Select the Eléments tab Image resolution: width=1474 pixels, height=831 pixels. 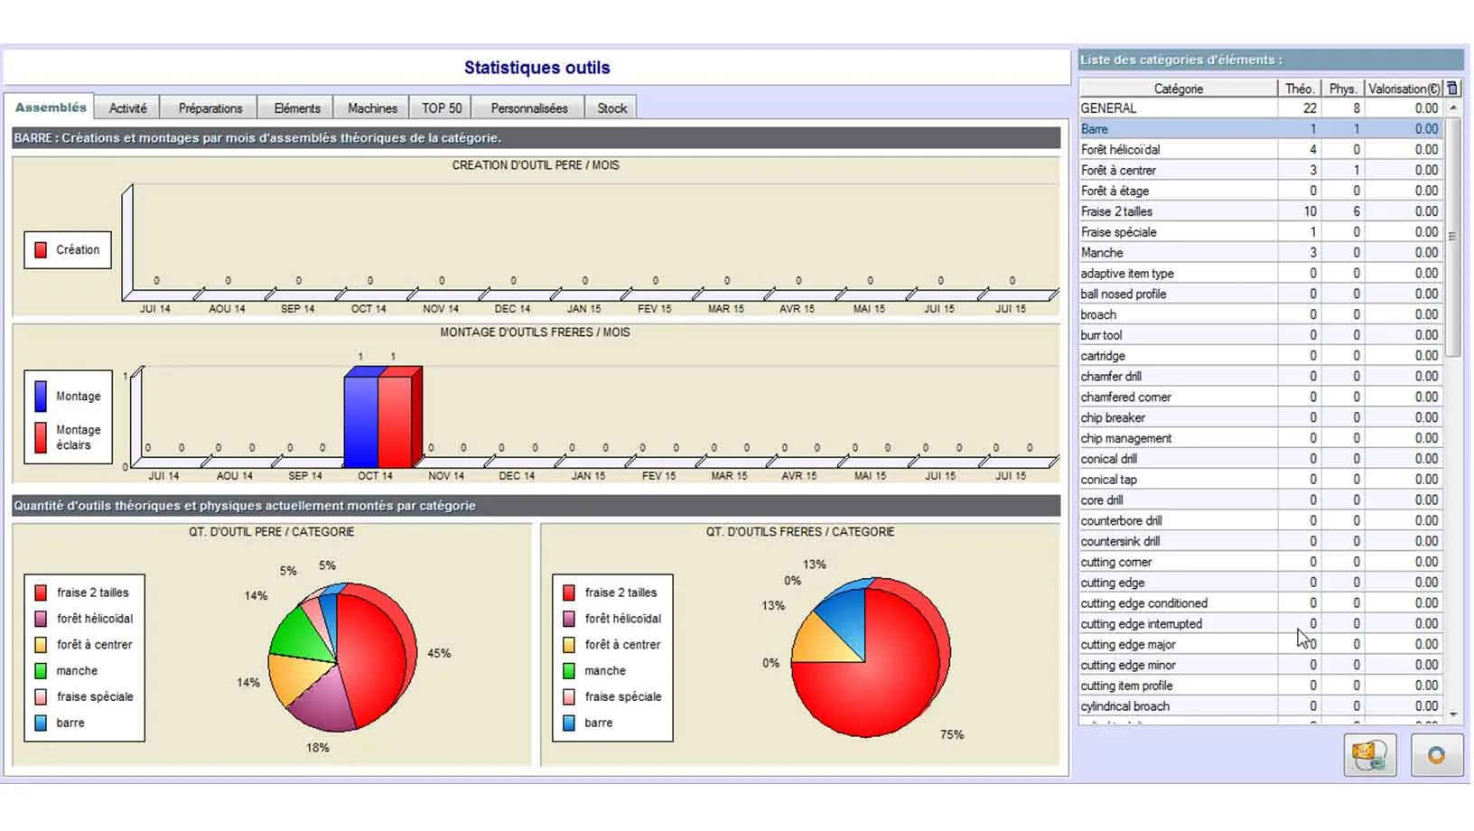point(296,107)
